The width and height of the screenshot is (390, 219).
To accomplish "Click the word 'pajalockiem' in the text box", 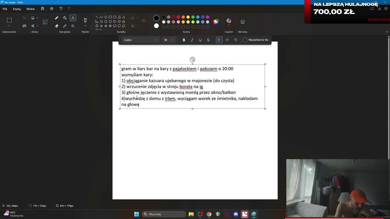I will point(184,69).
